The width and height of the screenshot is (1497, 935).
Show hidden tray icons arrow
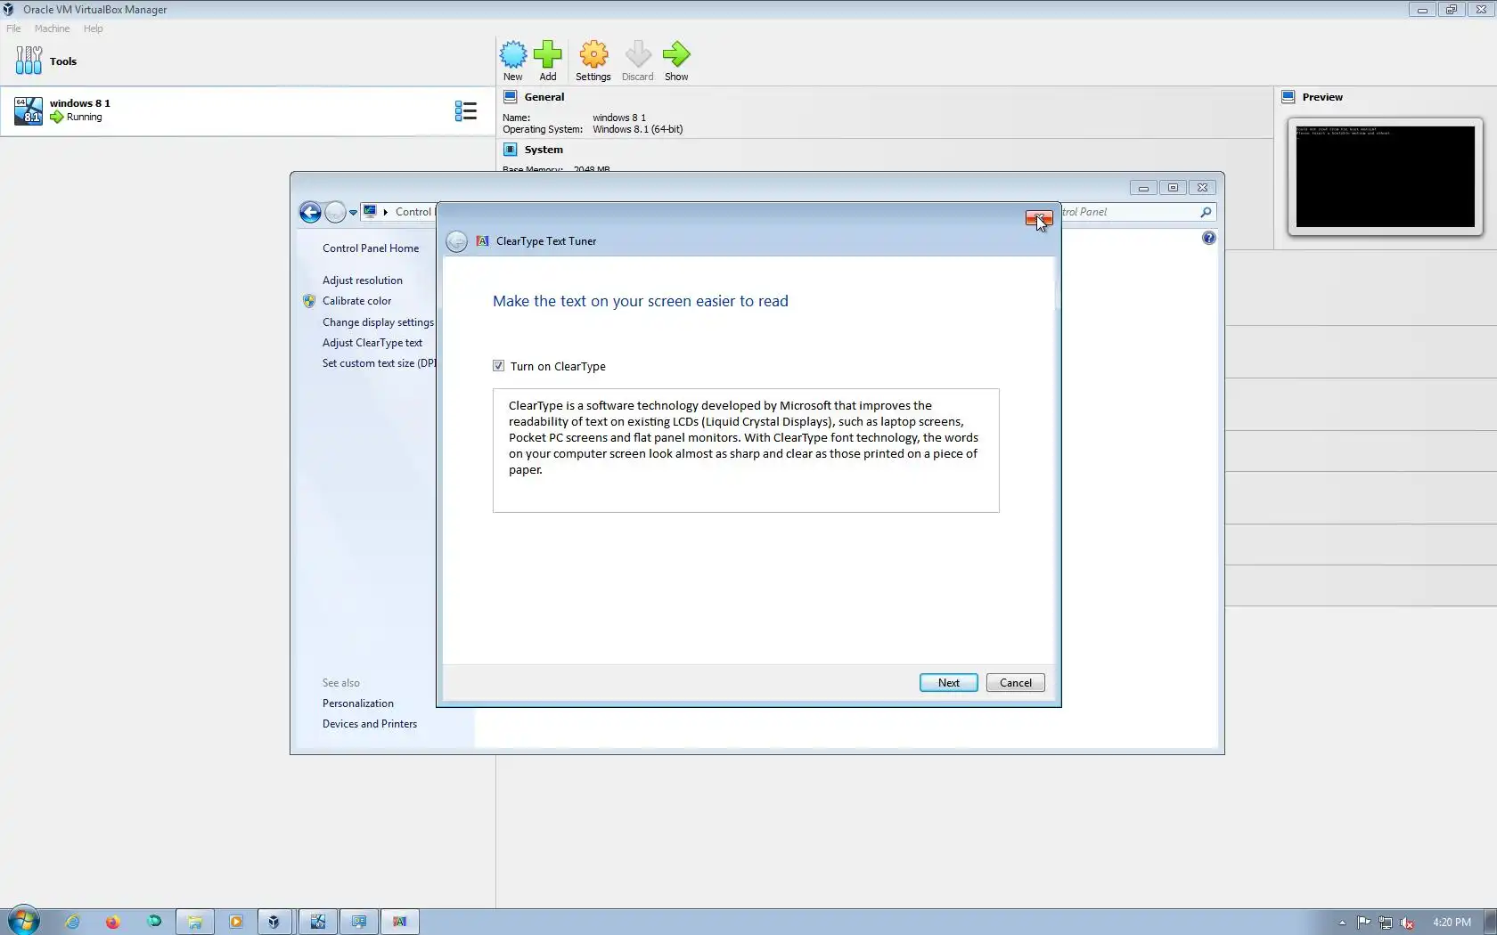[x=1342, y=923]
